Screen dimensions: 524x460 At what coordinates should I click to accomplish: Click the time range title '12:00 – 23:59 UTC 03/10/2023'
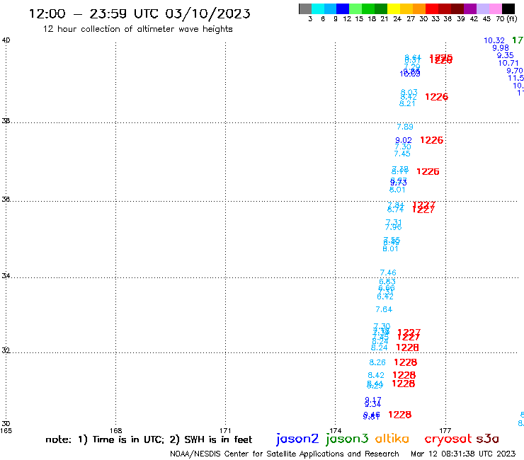139,13
